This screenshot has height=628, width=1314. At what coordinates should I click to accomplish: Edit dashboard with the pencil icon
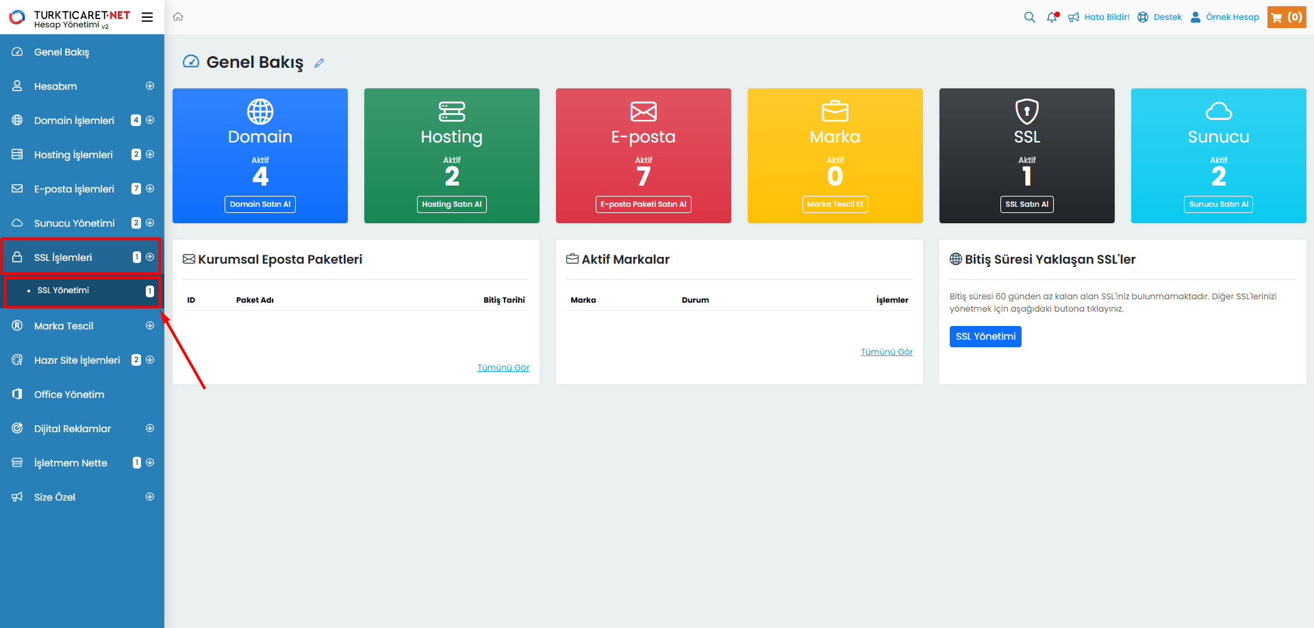pos(319,63)
